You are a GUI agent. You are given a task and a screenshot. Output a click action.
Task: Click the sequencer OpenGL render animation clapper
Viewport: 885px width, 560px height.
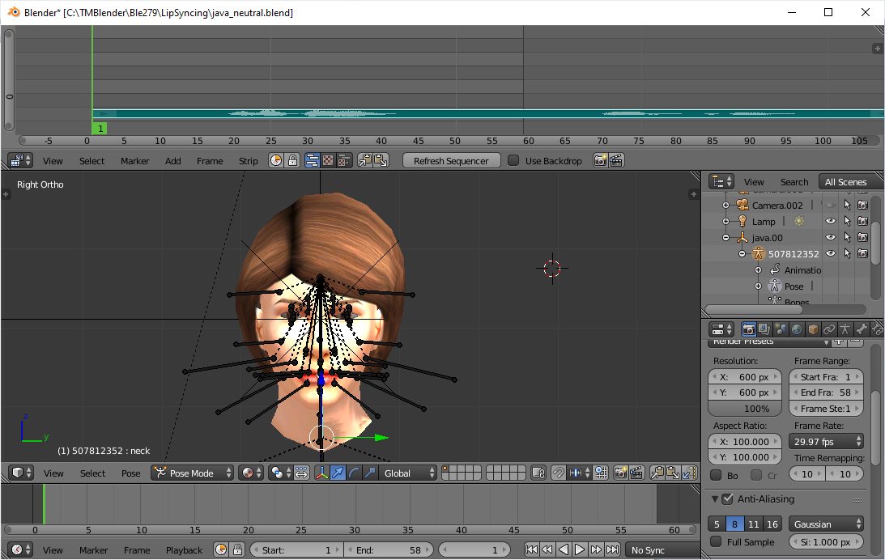point(615,161)
